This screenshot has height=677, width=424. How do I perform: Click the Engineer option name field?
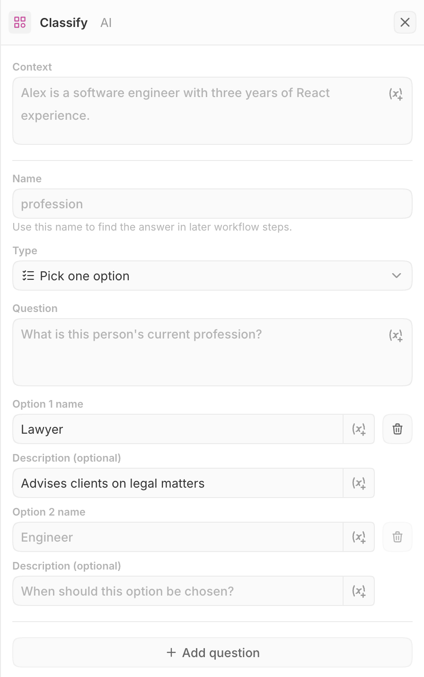[x=178, y=537]
